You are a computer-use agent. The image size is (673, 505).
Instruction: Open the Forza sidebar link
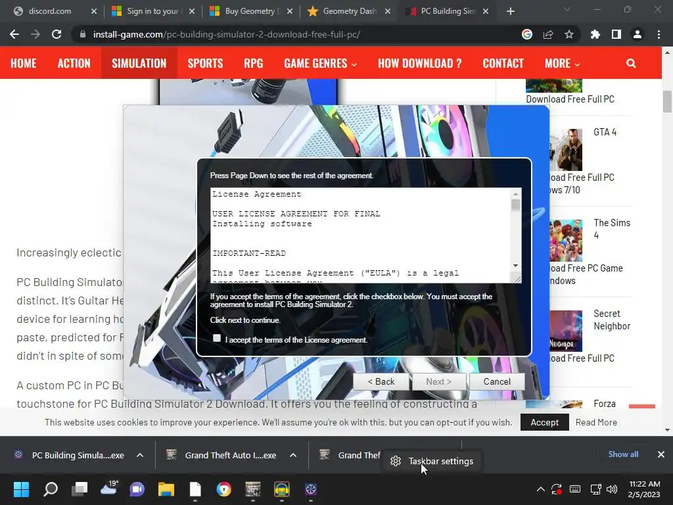click(605, 404)
